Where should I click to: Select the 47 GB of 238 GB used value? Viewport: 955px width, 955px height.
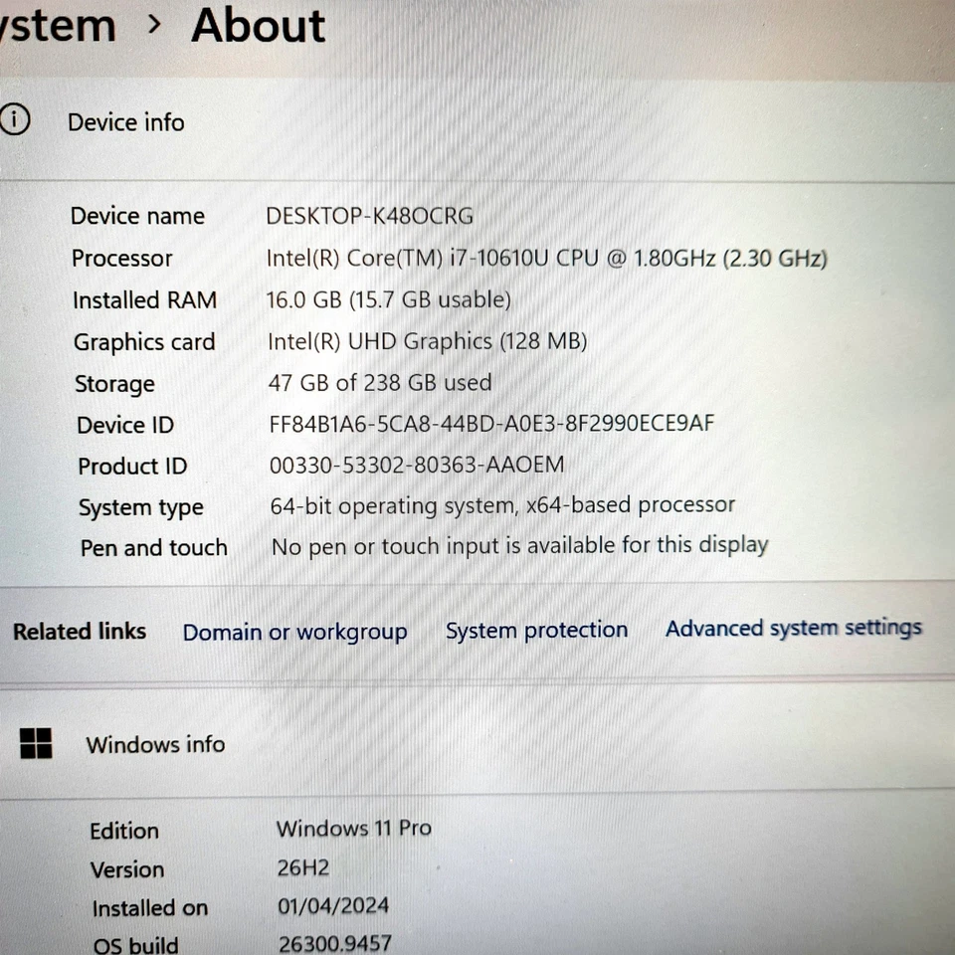[x=379, y=382]
